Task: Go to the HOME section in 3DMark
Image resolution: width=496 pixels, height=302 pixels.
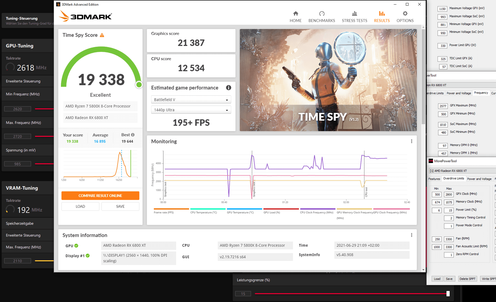Action: (296, 17)
